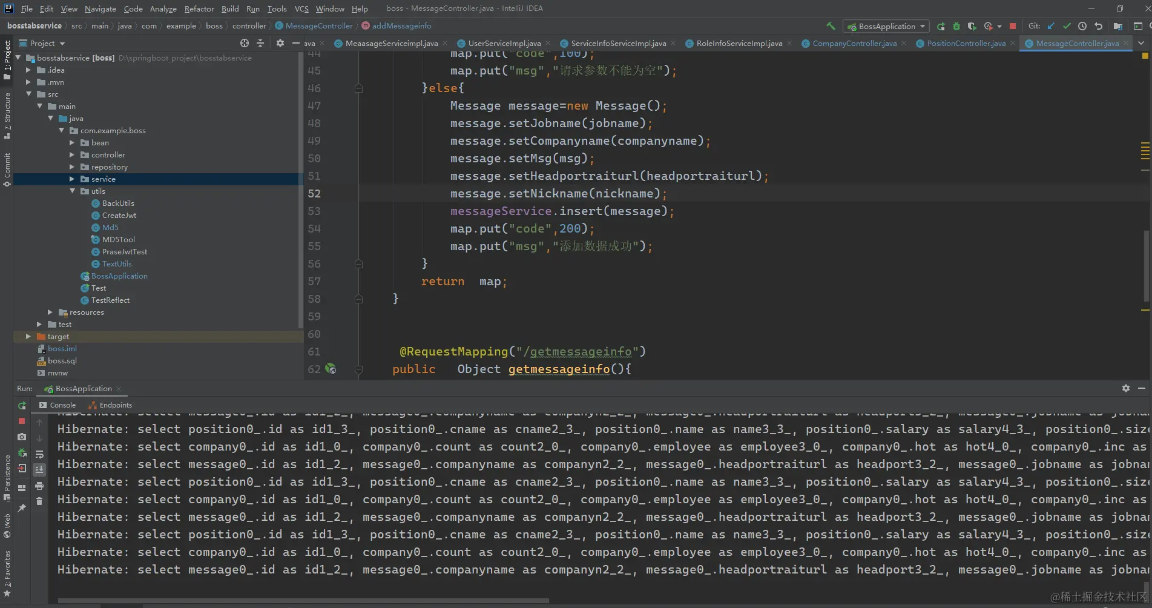The height and width of the screenshot is (608, 1152).
Task: Click Dump Threads camera icon
Action: pyautogui.click(x=22, y=437)
